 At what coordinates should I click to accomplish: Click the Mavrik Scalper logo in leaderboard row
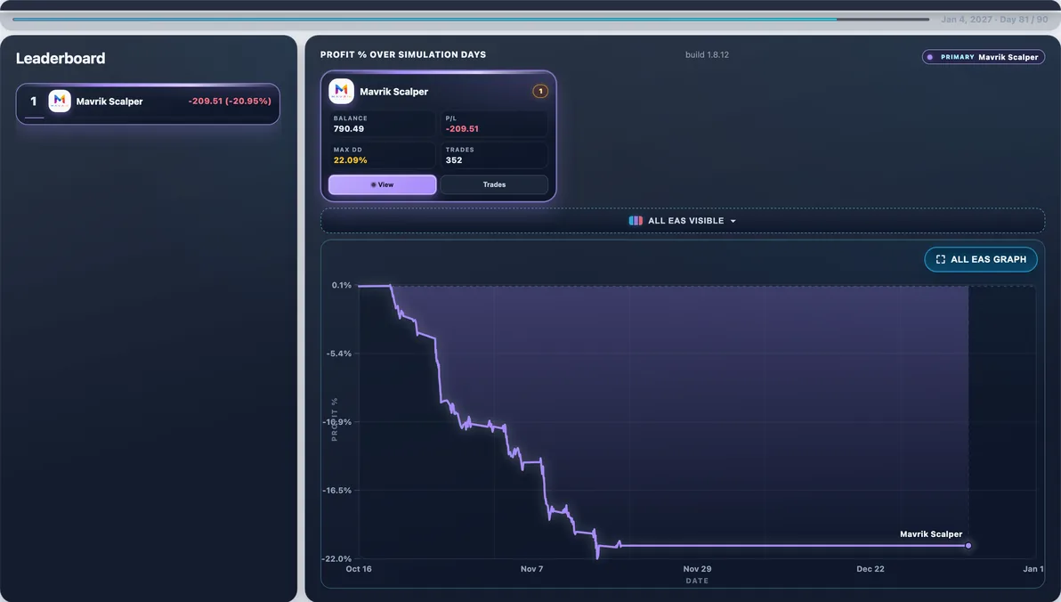coord(60,101)
